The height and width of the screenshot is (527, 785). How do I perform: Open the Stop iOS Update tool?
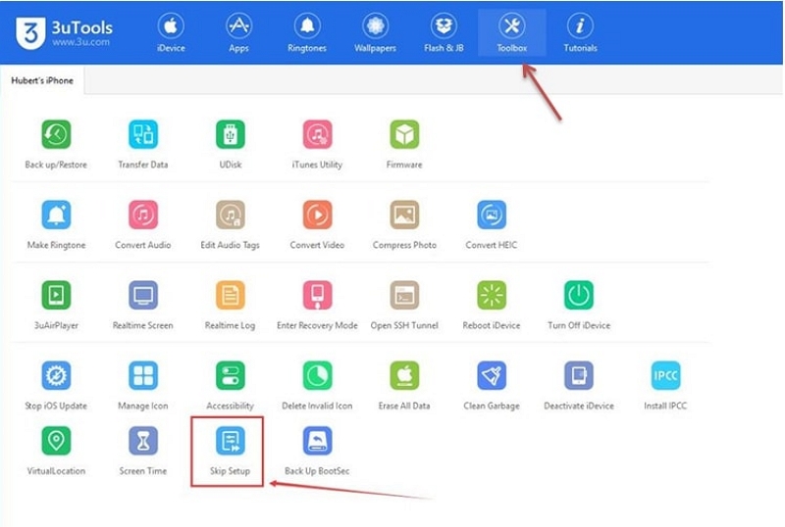56,376
